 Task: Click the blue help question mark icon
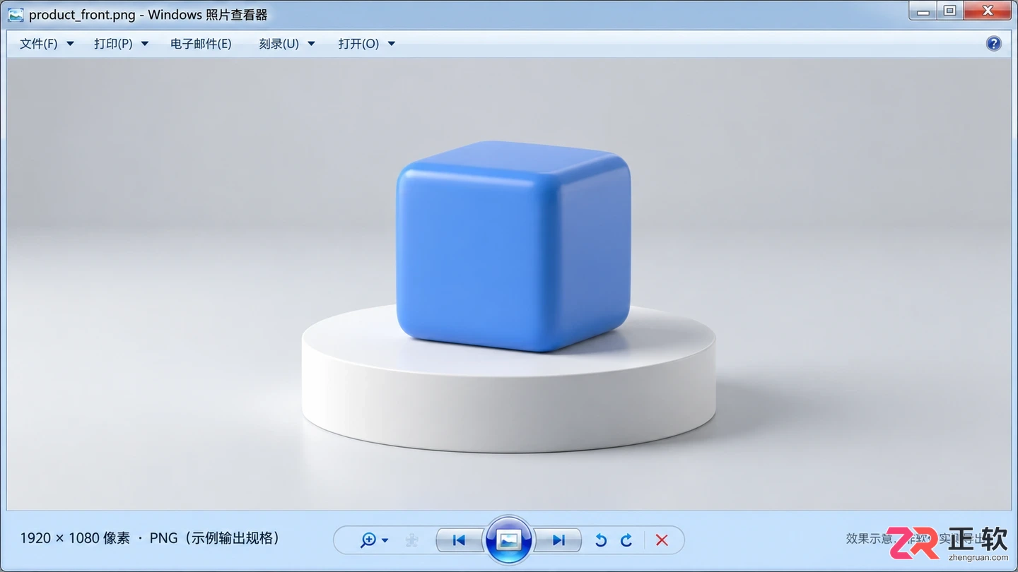pyautogui.click(x=993, y=44)
